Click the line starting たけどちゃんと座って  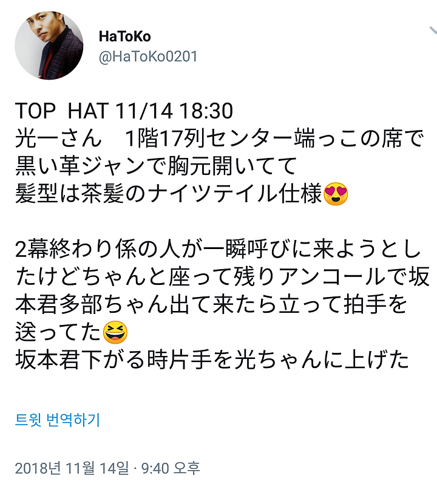coord(222,277)
